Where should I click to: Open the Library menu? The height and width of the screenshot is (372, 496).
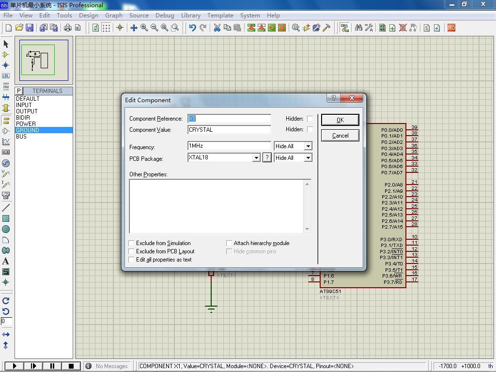coord(191,15)
